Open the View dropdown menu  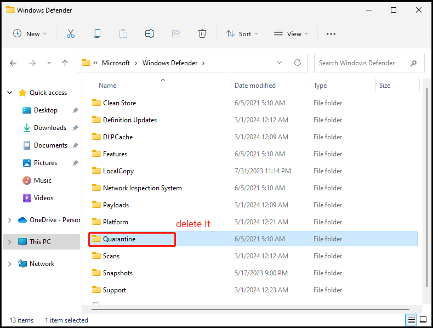coord(291,33)
